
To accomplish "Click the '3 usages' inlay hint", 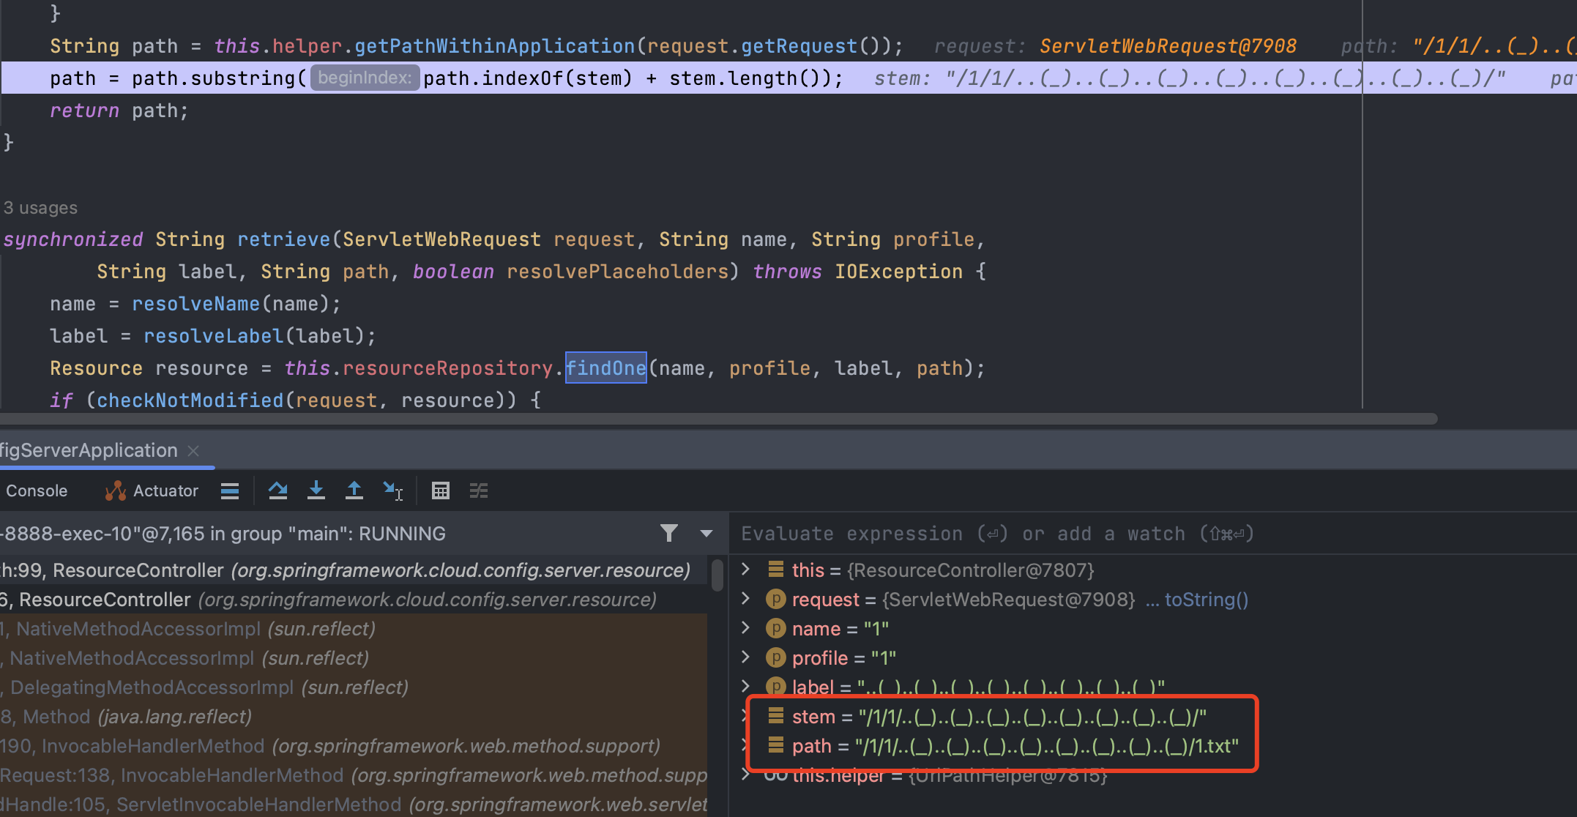I will pyautogui.click(x=40, y=208).
